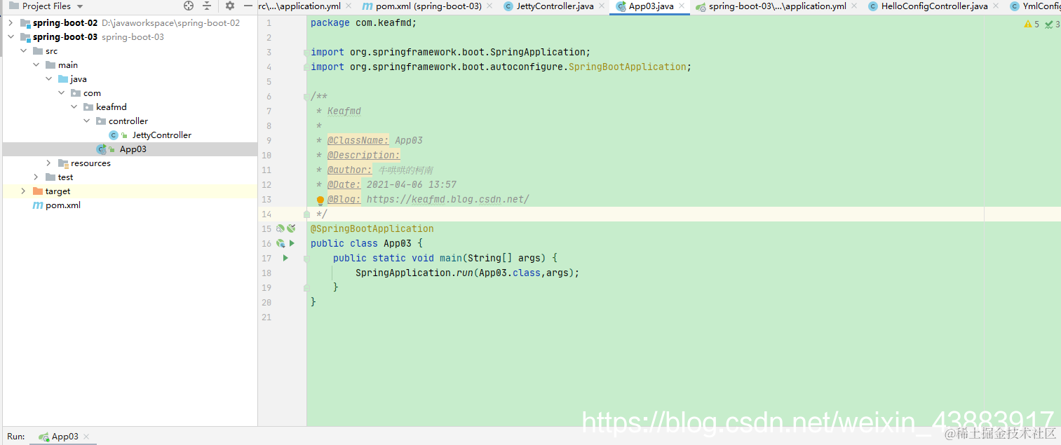Click the blog URL in Javadoc line 13
The width and height of the screenshot is (1061, 445).
(x=447, y=199)
